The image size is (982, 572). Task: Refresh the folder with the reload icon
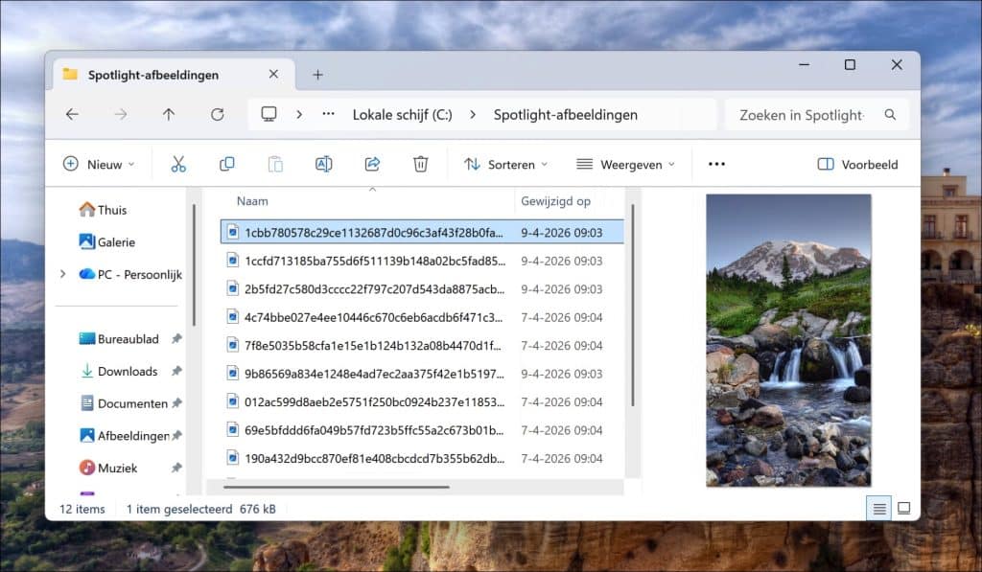coord(219,114)
